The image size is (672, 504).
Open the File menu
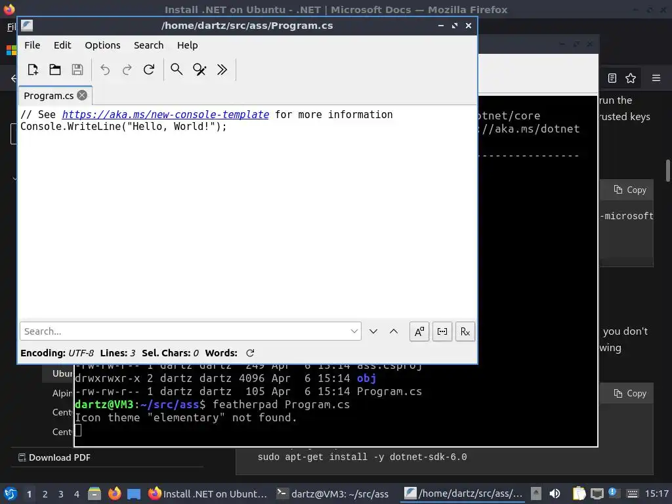coord(32,45)
